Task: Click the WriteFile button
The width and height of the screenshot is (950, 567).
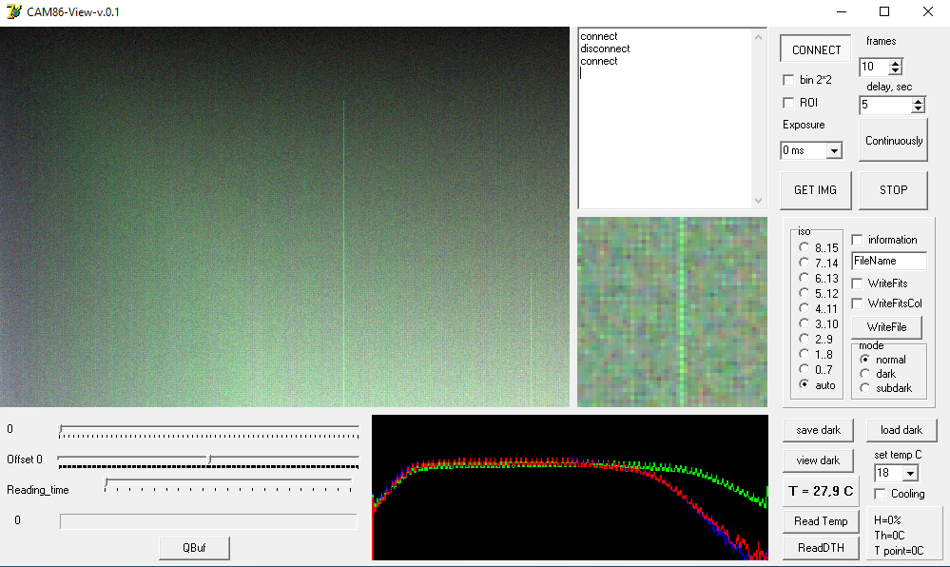Action: click(887, 327)
